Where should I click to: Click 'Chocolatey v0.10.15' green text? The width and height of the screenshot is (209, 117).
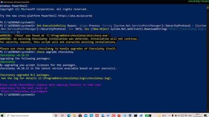click(x=14, y=55)
